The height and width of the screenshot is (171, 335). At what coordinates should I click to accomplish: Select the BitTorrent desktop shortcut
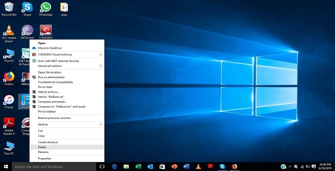pyautogui.click(x=27, y=32)
